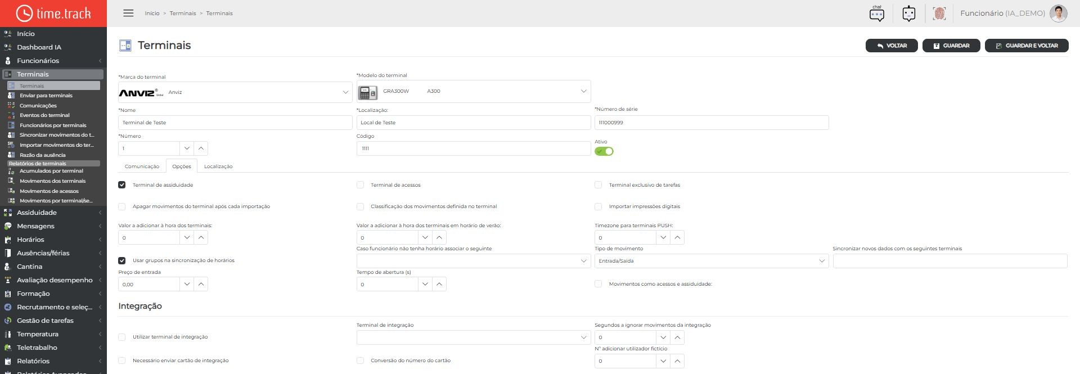Click the Assiduidade sidebar icon
Screen dimensions: 1080x374
pyautogui.click(x=8, y=213)
